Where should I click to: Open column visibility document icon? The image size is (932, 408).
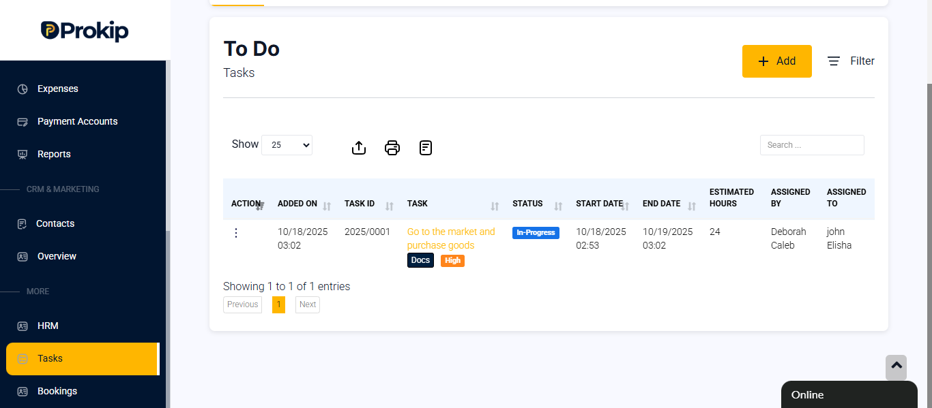(426, 148)
